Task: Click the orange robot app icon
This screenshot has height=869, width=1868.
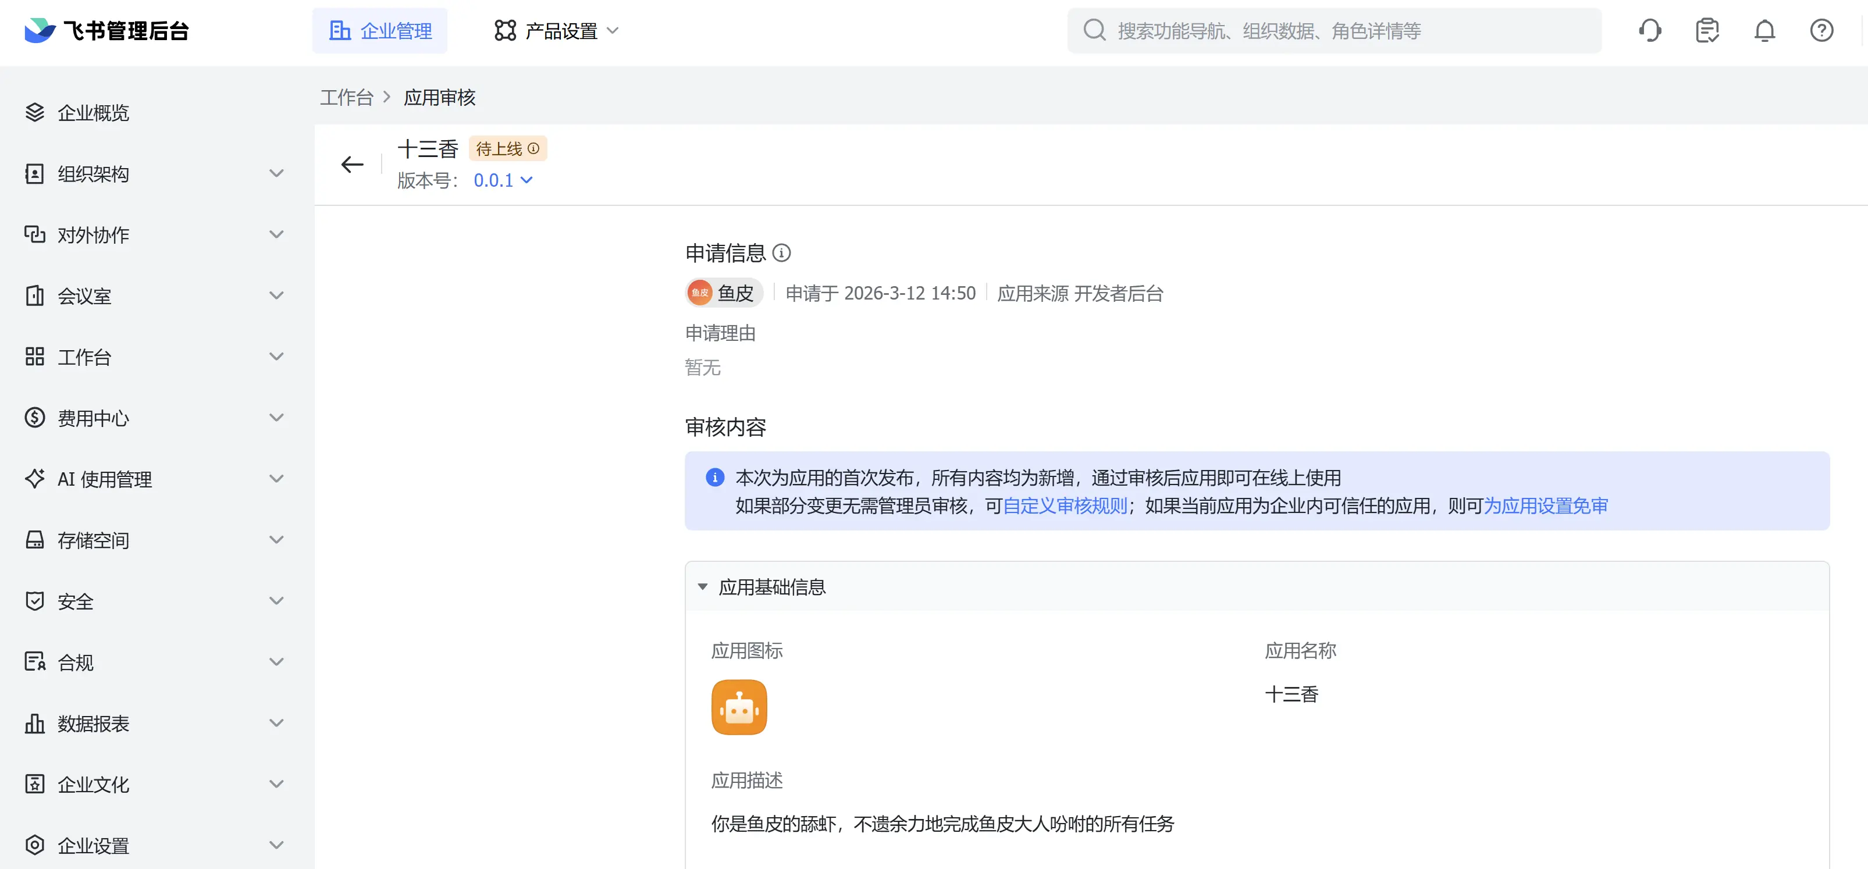Action: click(x=738, y=707)
